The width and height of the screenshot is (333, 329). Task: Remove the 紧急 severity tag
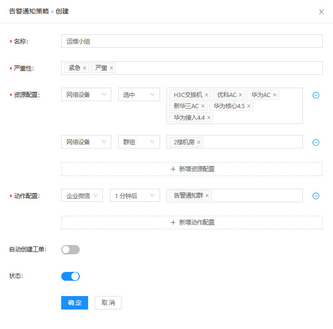click(x=84, y=68)
